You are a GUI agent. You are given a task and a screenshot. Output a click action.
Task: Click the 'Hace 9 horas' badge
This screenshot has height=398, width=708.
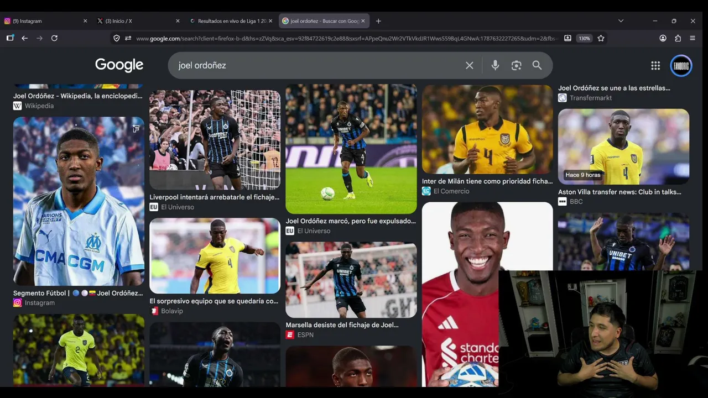[582, 175]
